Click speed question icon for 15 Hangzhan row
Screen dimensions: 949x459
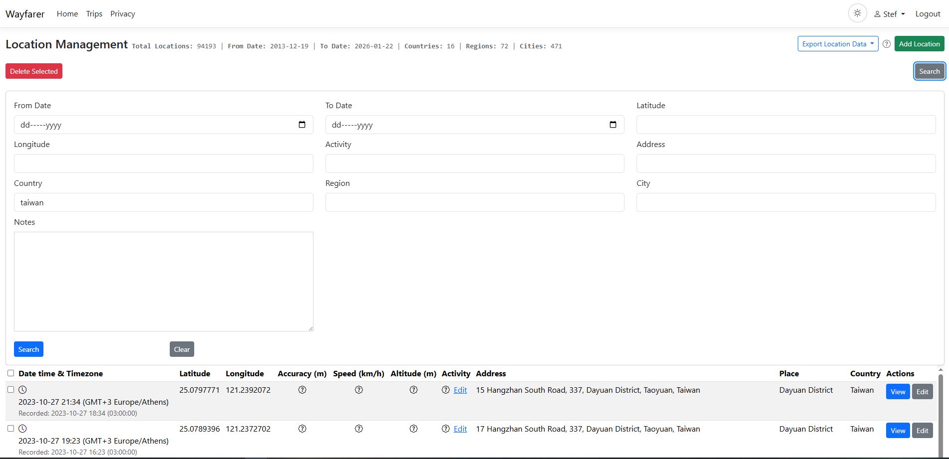pos(359,390)
